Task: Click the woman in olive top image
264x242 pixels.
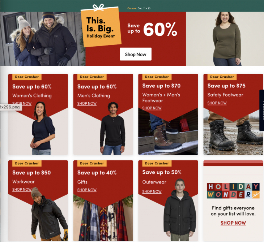Action: coord(225,39)
